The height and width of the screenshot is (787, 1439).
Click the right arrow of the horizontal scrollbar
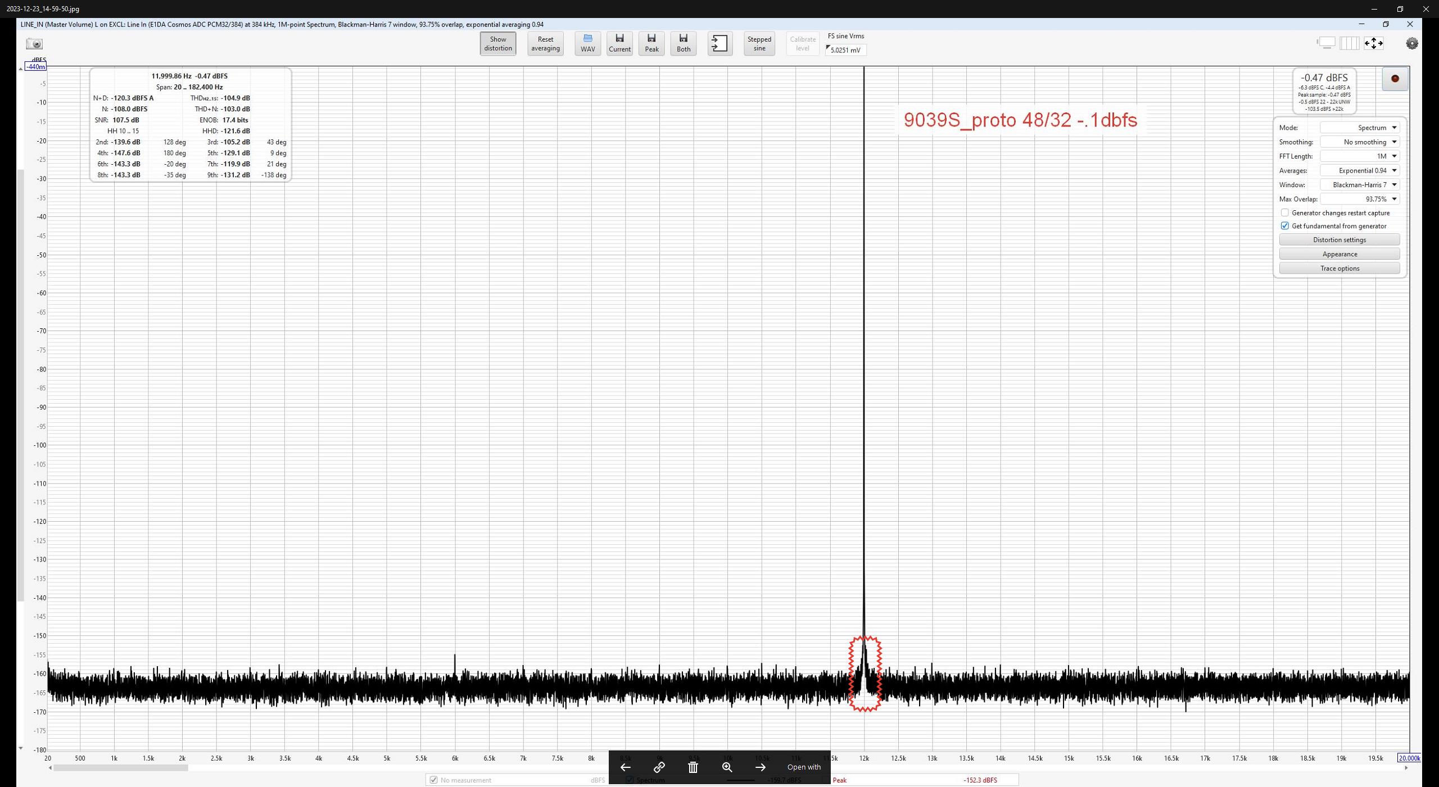1406,768
